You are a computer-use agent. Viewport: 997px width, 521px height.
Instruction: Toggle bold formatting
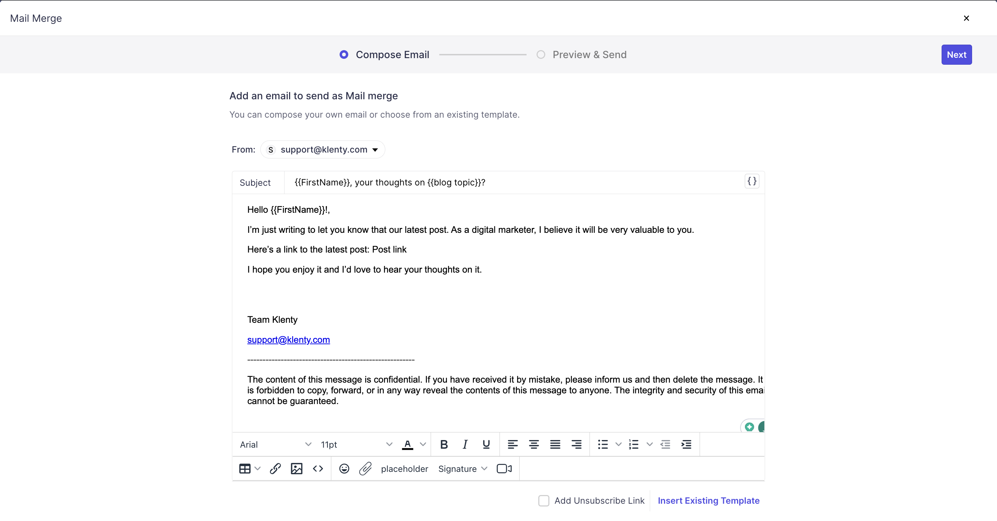pyautogui.click(x=444, y=445)
